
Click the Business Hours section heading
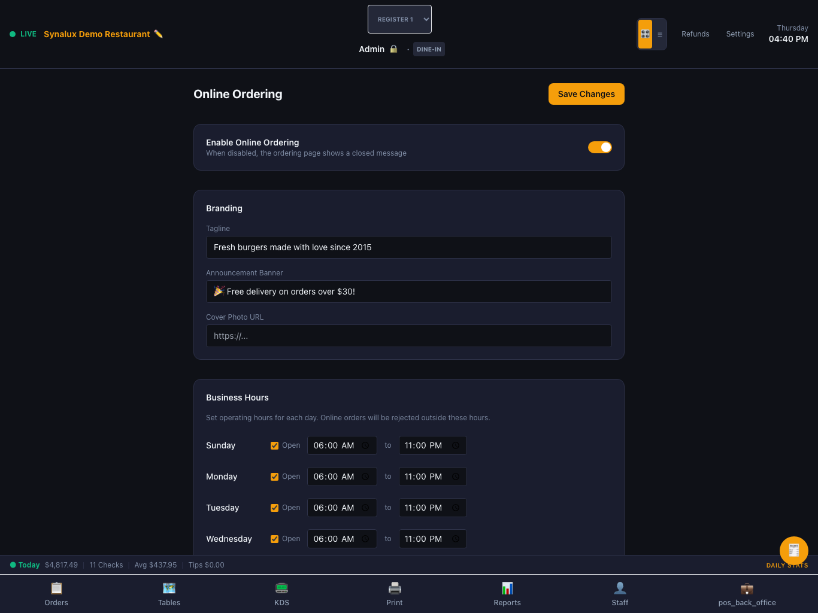point(237,397)
